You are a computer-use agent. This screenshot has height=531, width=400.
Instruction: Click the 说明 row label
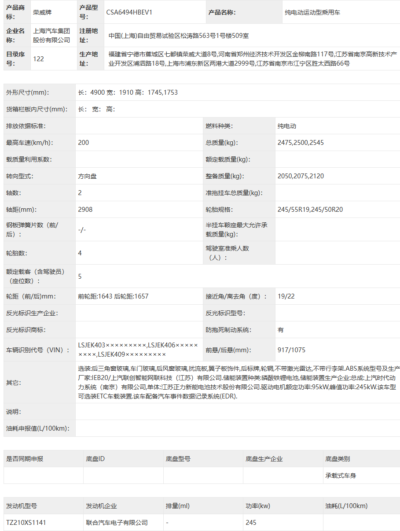tap(14, 412)
